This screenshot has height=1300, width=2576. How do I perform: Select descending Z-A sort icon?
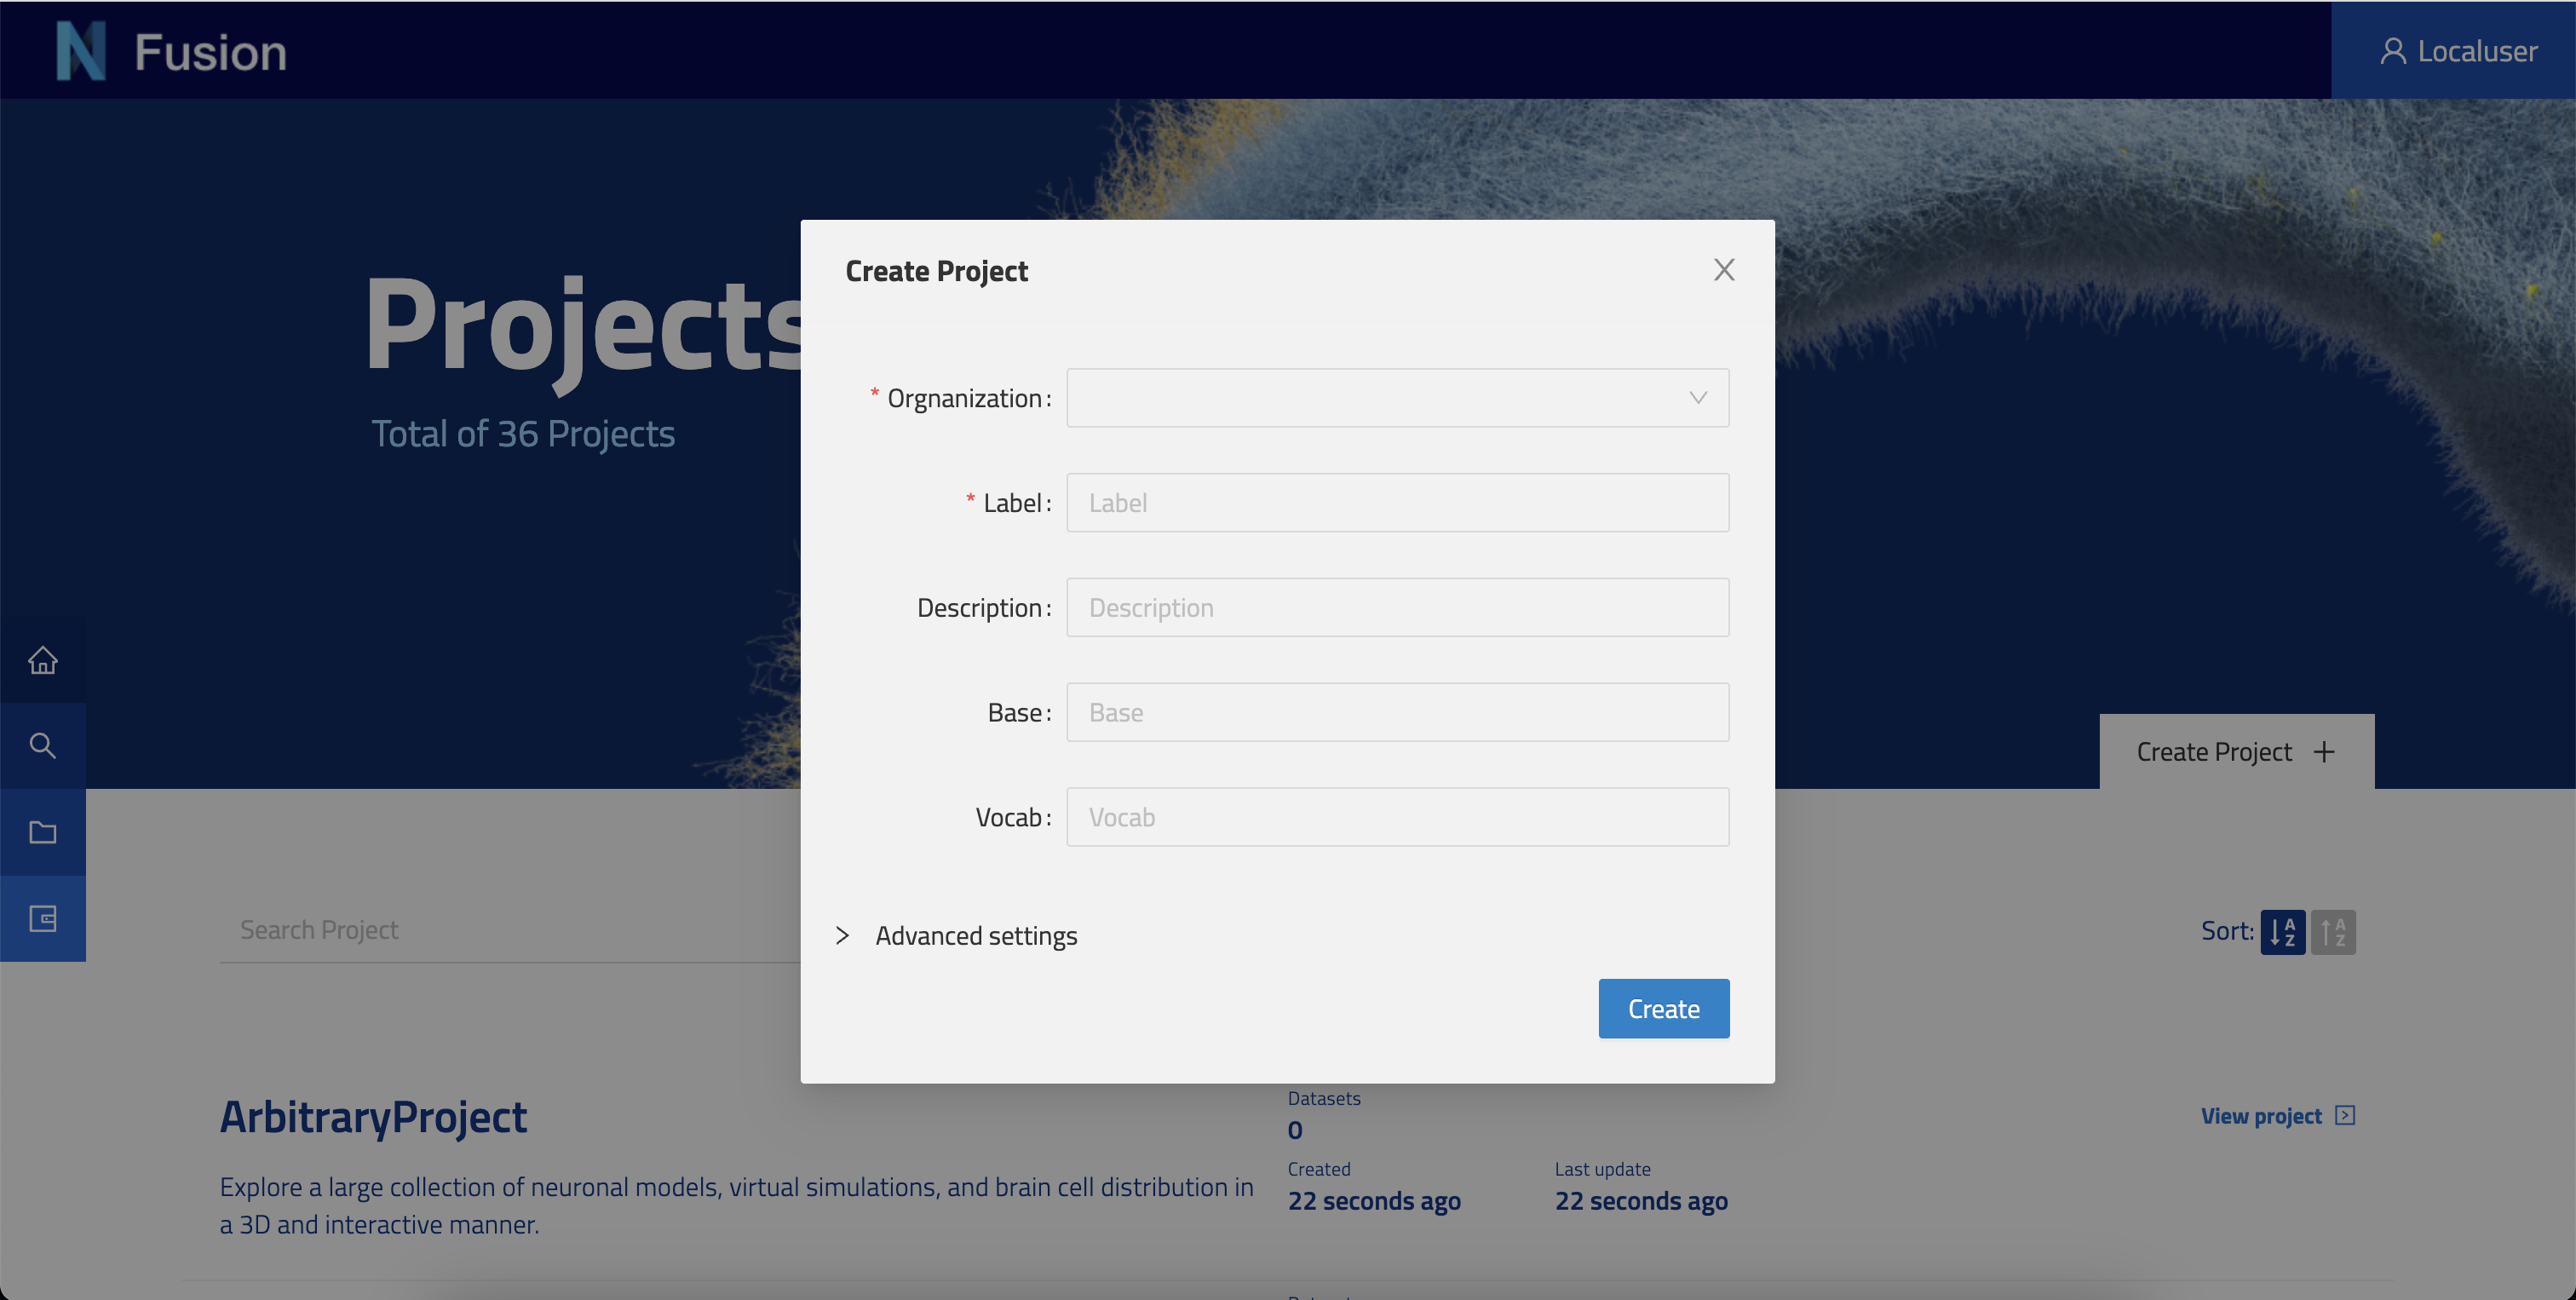coord(2333,932)
